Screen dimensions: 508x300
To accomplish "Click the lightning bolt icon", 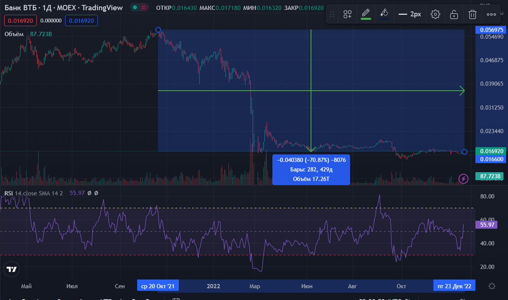I will pos(464,179).
